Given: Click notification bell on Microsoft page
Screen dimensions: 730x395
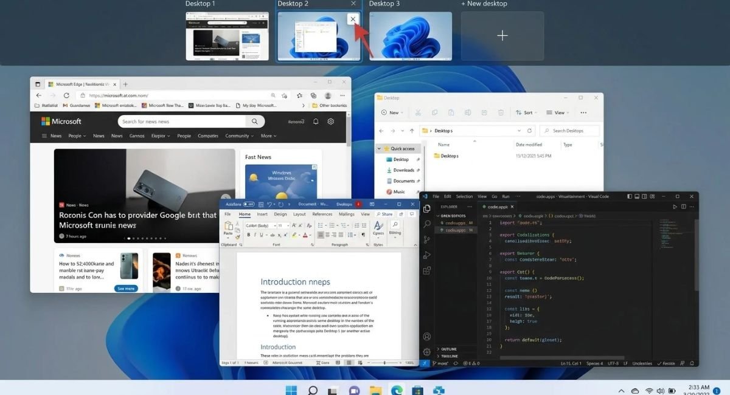Looking at the screenshot, I should [316, 121].
